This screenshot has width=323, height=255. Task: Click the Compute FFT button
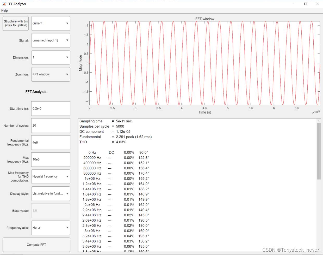click(x=36, y=245)
